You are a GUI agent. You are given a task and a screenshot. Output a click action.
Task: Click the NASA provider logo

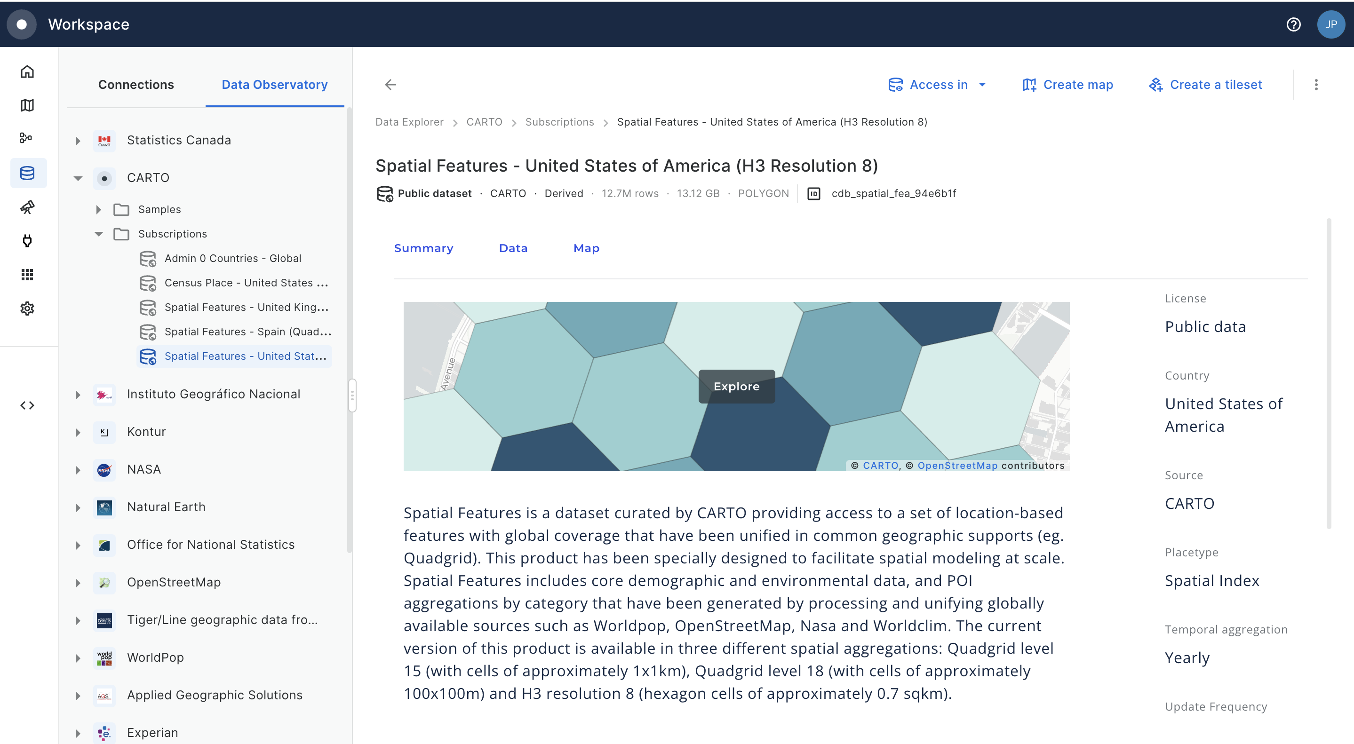(104, 470)
